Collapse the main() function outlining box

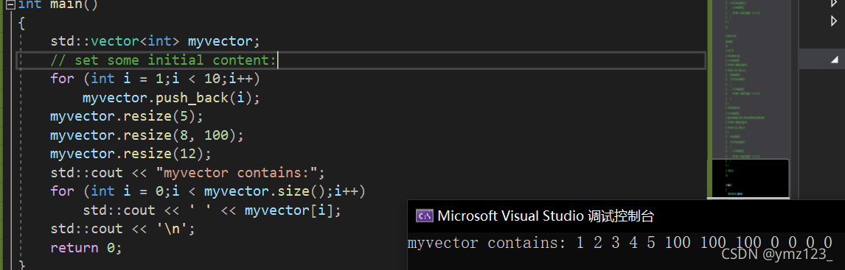coord(10,5)
